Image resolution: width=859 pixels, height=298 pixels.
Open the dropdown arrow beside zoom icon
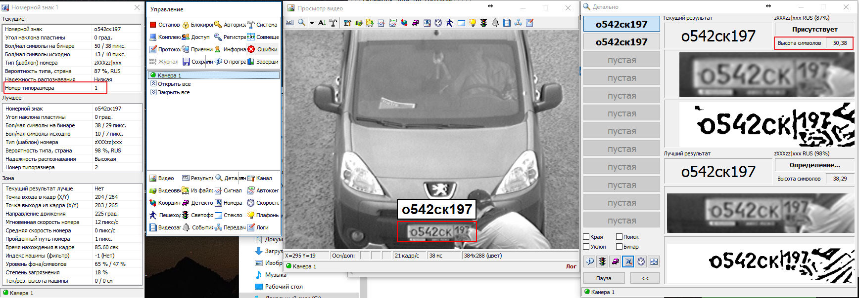[312, 23]
